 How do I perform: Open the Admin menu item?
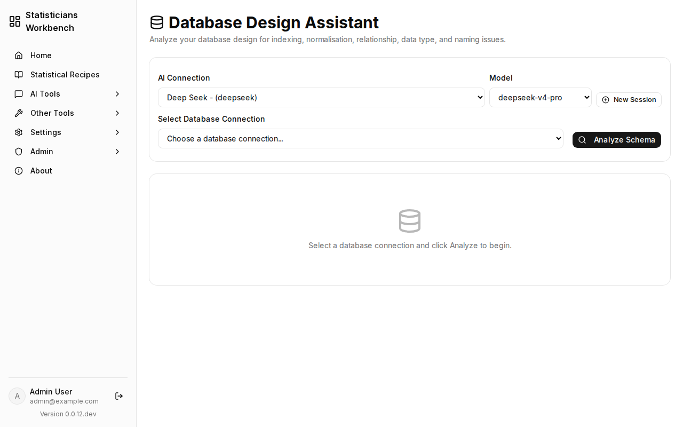[x=68, y=152]
